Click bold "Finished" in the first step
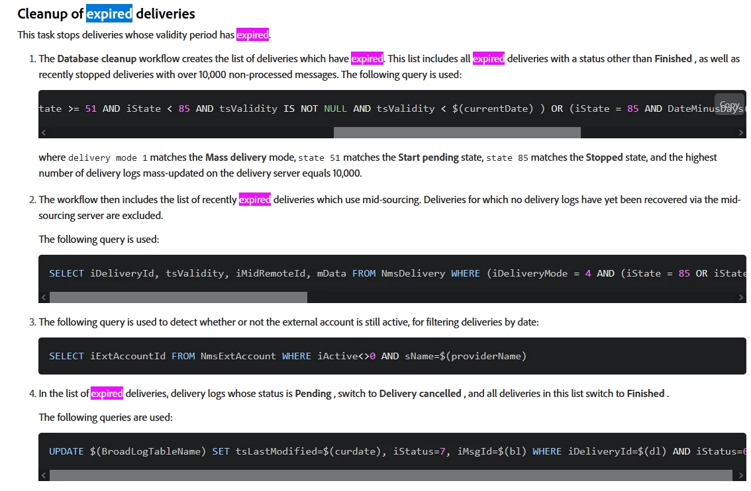The width and height of the screenshot is (751, 491). (674, 59)
